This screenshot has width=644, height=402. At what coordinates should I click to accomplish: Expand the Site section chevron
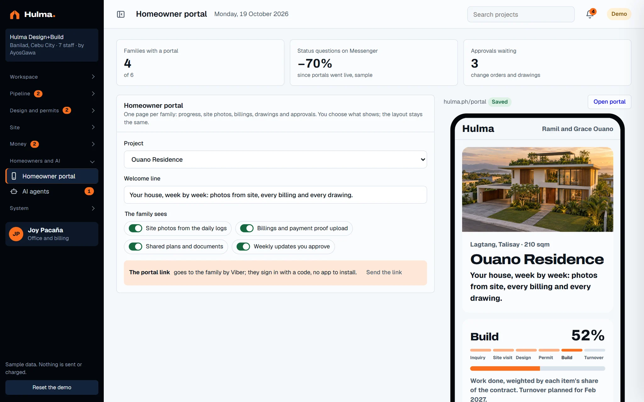(x=93, y=127)
